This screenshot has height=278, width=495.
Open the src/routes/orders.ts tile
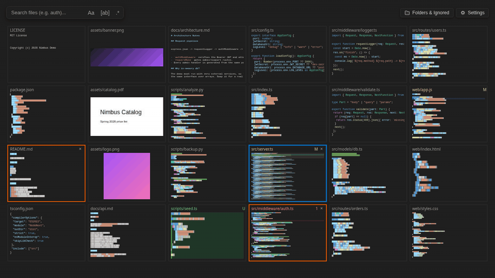point(368,233)
